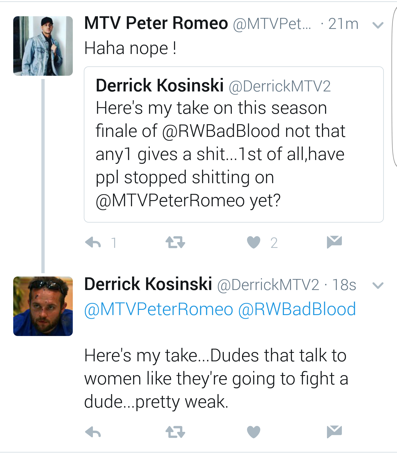Share Derrick Kosinski's tweet via message icon
Image resolution: width=397 pixels, height=458 pixels.
(334, 432)
